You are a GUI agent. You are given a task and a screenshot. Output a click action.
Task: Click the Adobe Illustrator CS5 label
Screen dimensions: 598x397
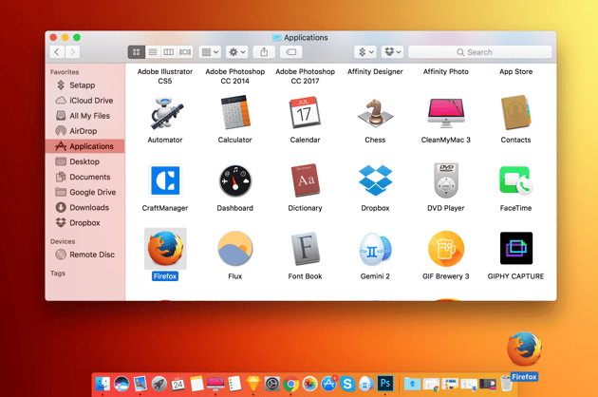pos(165,76)
